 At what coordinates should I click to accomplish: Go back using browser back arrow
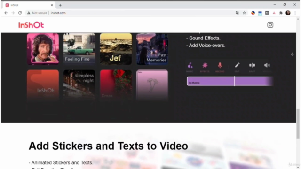click(x=6, y=13)
